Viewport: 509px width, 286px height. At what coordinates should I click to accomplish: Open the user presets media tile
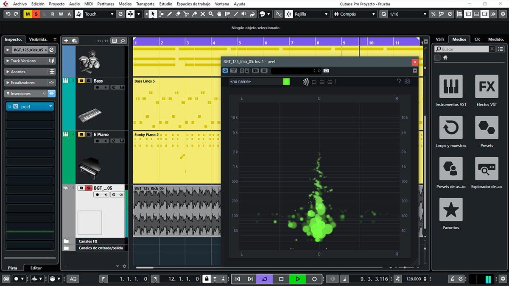coord(451,169)
